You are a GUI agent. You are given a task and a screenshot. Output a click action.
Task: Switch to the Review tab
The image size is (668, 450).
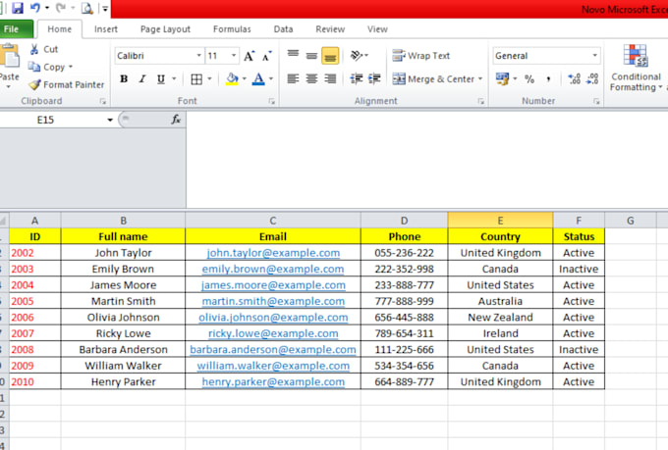(330, 29)
